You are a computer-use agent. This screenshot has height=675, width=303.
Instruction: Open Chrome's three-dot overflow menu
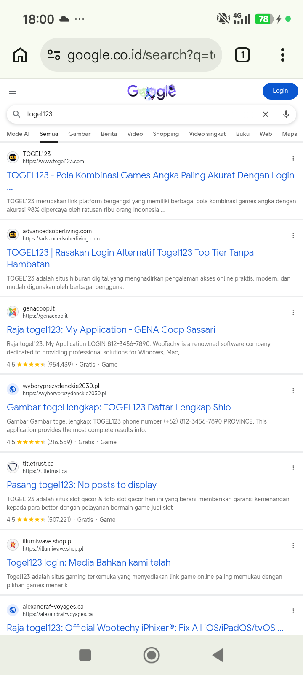pos(283,55)
